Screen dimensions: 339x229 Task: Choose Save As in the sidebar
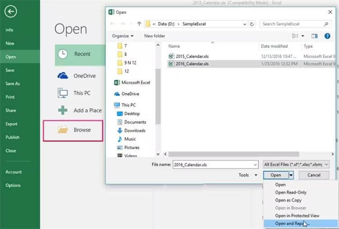tap(13, 83)
